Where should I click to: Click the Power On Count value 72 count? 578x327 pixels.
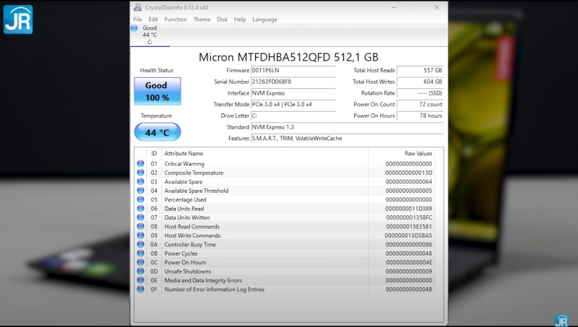pyautogui.click(x=420, y=104)
